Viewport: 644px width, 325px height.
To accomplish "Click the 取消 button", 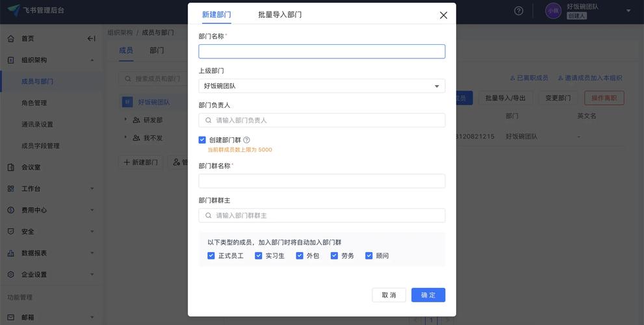I will (x=389, y=295).
